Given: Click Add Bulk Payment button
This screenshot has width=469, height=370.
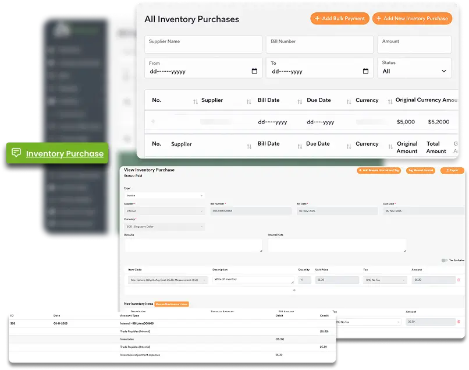Looking at the screenshot, I should [339, 19].
